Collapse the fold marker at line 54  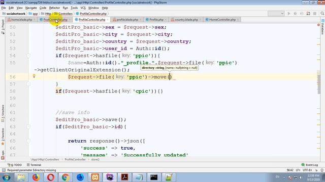28,56
